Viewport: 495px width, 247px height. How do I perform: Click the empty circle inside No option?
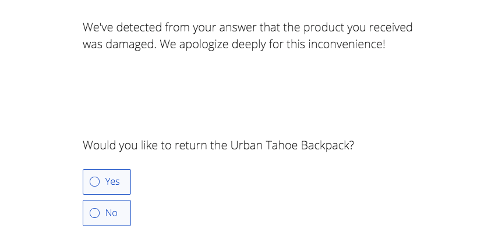coord(95,213)
